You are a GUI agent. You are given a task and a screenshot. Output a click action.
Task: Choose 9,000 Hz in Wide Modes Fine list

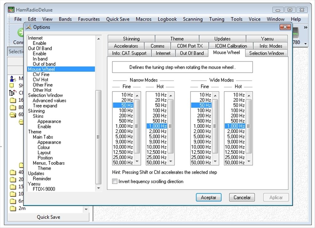201,142
